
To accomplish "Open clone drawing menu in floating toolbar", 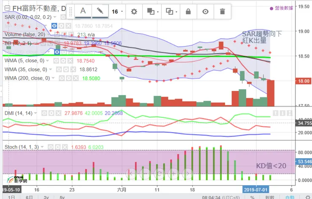I will [171, 11].
